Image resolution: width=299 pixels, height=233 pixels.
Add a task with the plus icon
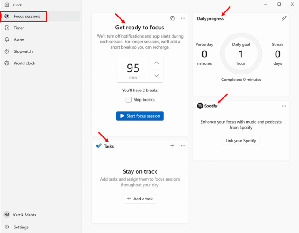tap(172, 146)
